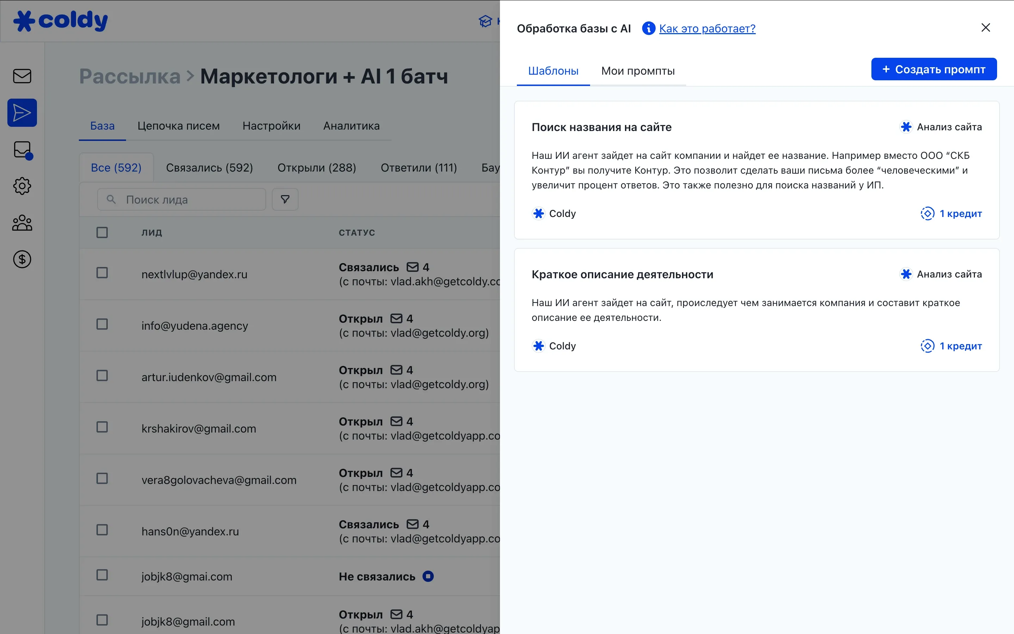
Task: Select the info@yudena.agency lead checkbox
Action: coord(102,324)
